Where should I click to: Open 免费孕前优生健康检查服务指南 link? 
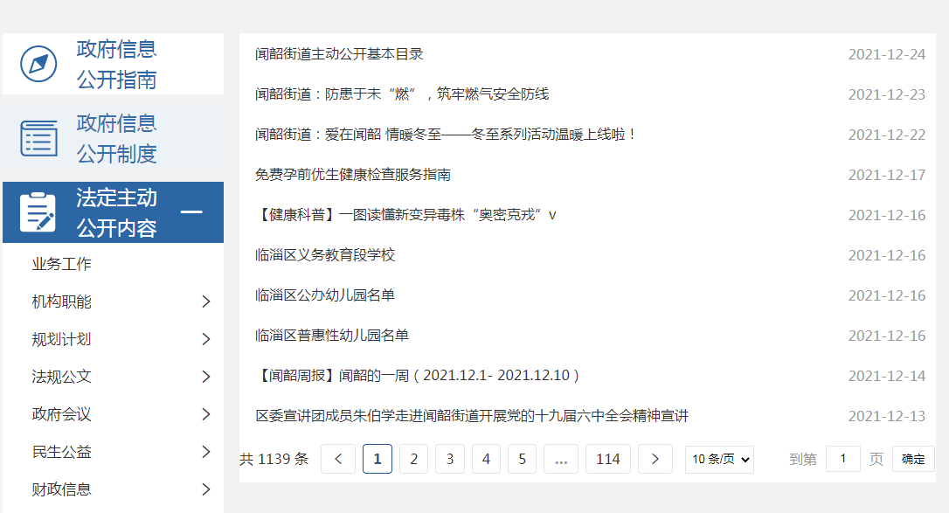click(x=353, y=175)
